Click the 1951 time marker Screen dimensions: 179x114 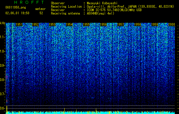tap(19, 25)
